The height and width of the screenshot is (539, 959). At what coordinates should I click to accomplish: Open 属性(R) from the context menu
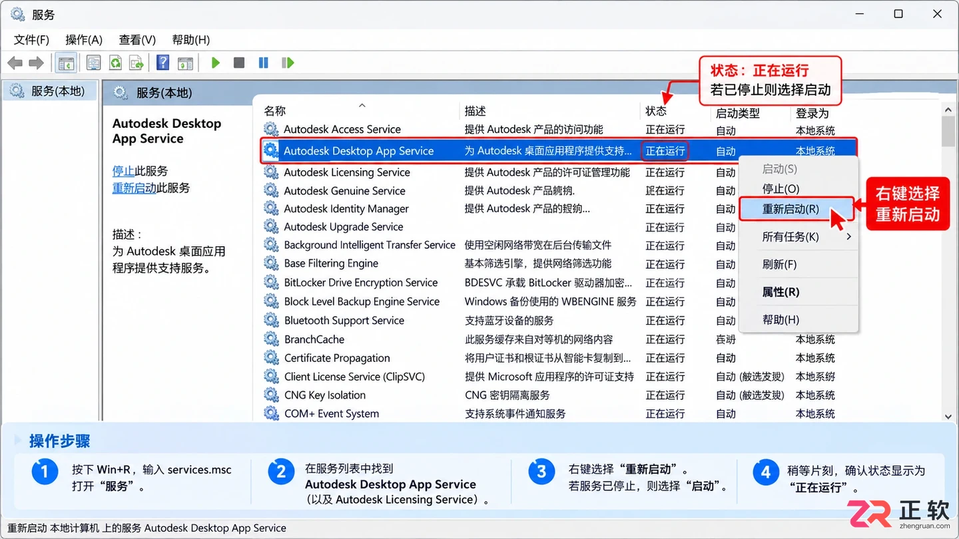pyautogui.click(x=798, y=292)
